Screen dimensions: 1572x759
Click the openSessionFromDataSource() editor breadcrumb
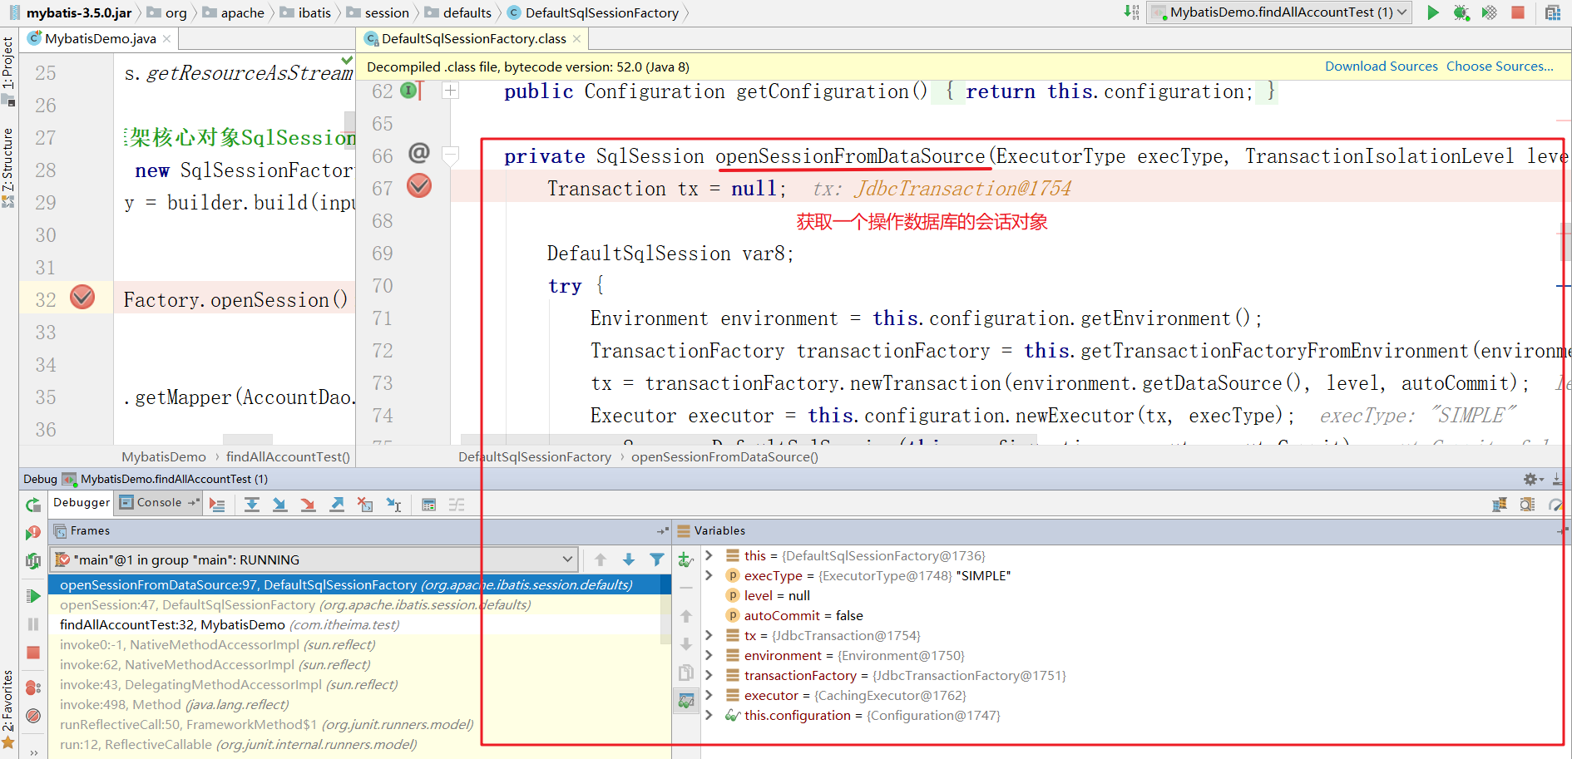point(724,456)
